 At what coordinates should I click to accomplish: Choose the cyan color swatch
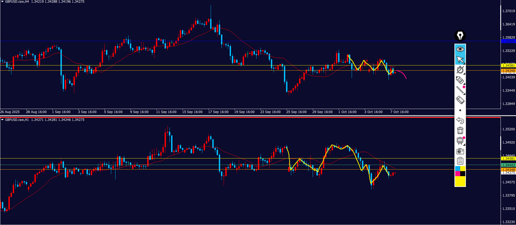pos(457,169)
